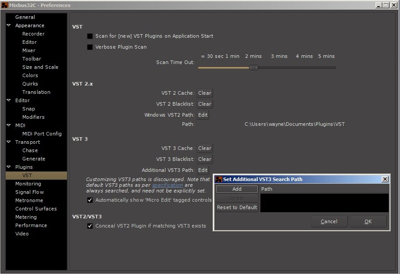Toggle Conceal VST2 Plugin if matching VST3
Image resolution: width=400 pixels, height=274 pixels.
(90, 226)
